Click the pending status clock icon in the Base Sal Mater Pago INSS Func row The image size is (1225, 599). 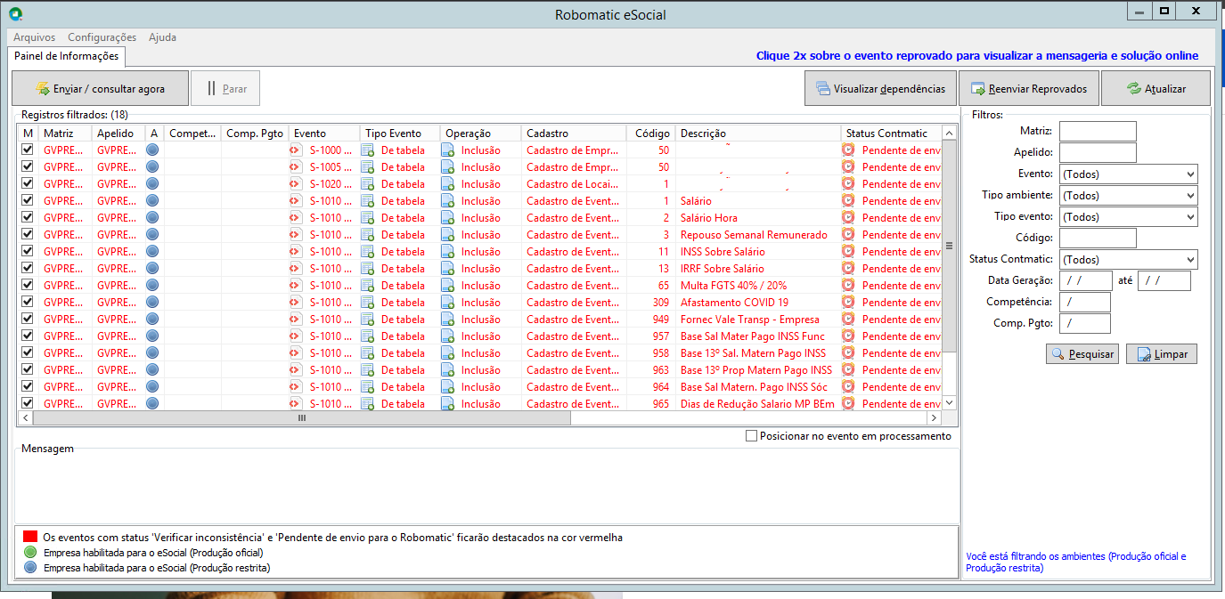coord(848,336)
